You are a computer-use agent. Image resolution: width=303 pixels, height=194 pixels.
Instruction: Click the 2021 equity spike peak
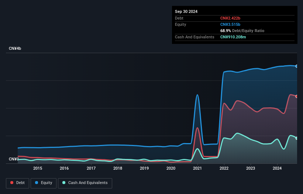click(197, 95)
